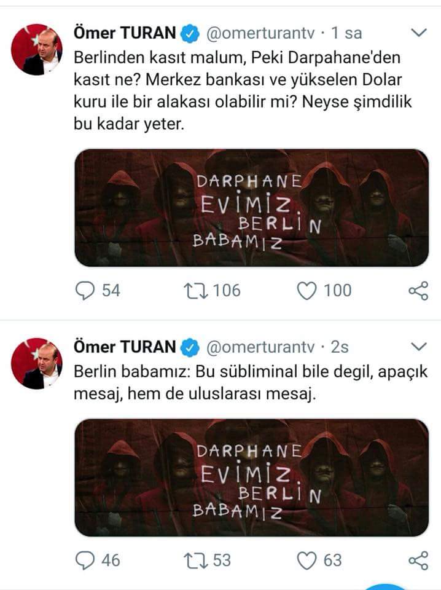The height and width of the screenshot is (590, 441).
Task: Retweet the first tweet with 106 retweets
Action: point(198,290)
